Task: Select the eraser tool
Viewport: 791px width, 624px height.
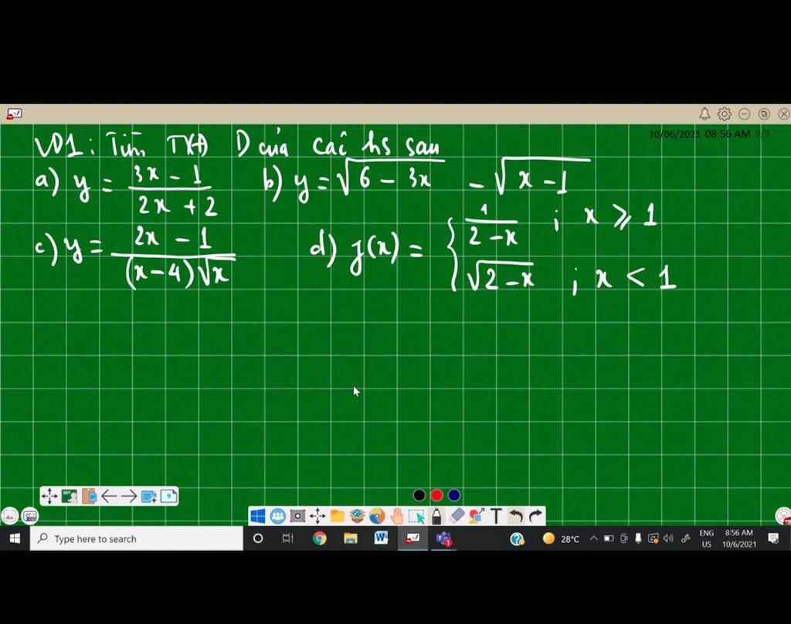Action: point(457,516)
